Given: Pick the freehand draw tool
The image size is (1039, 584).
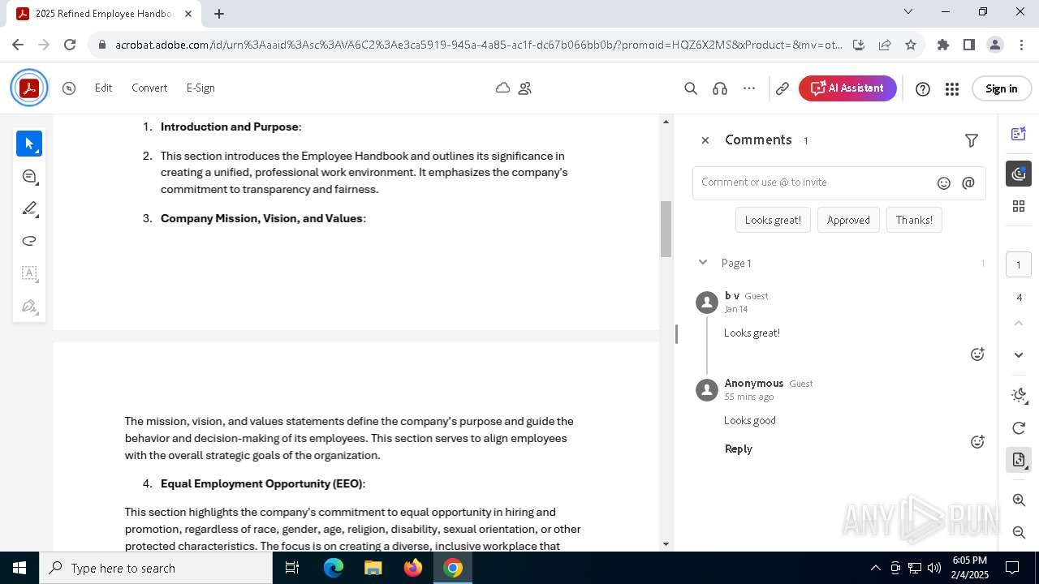Looking at the screenshot, I should pyautogui.click(x=29, y=241).
